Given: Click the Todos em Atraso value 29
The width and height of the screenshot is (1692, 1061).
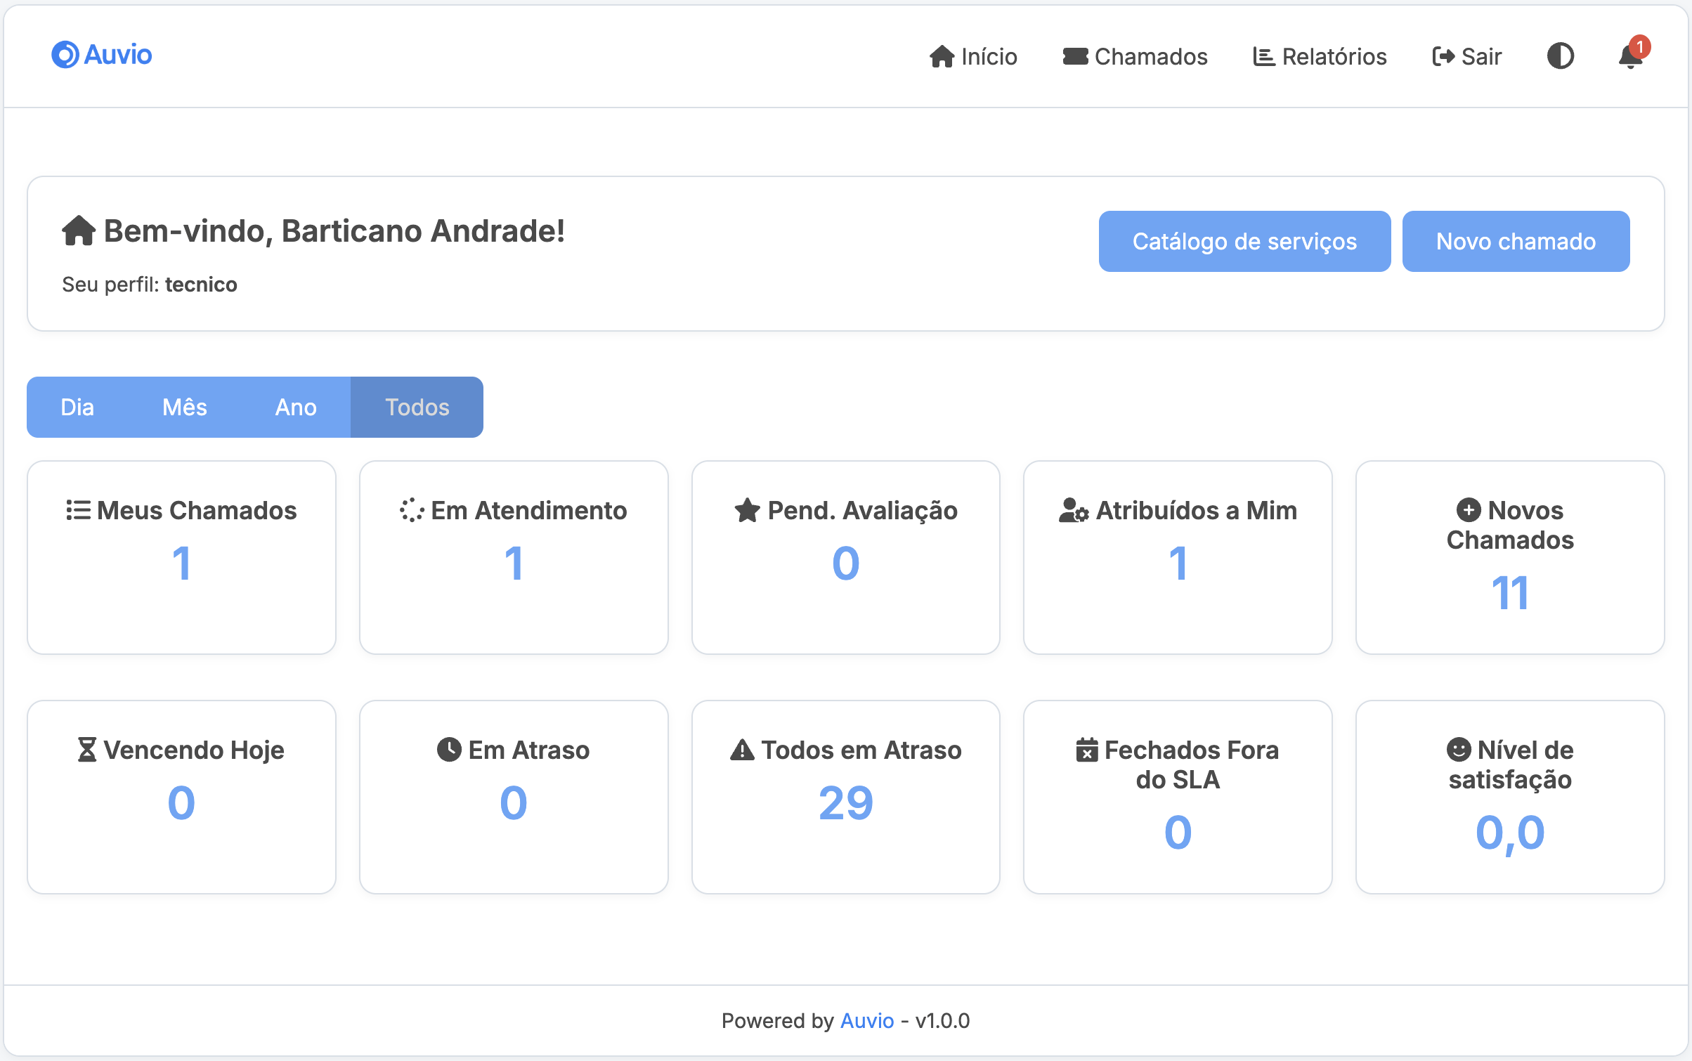Looking at the screenshot, I should 846,803.
